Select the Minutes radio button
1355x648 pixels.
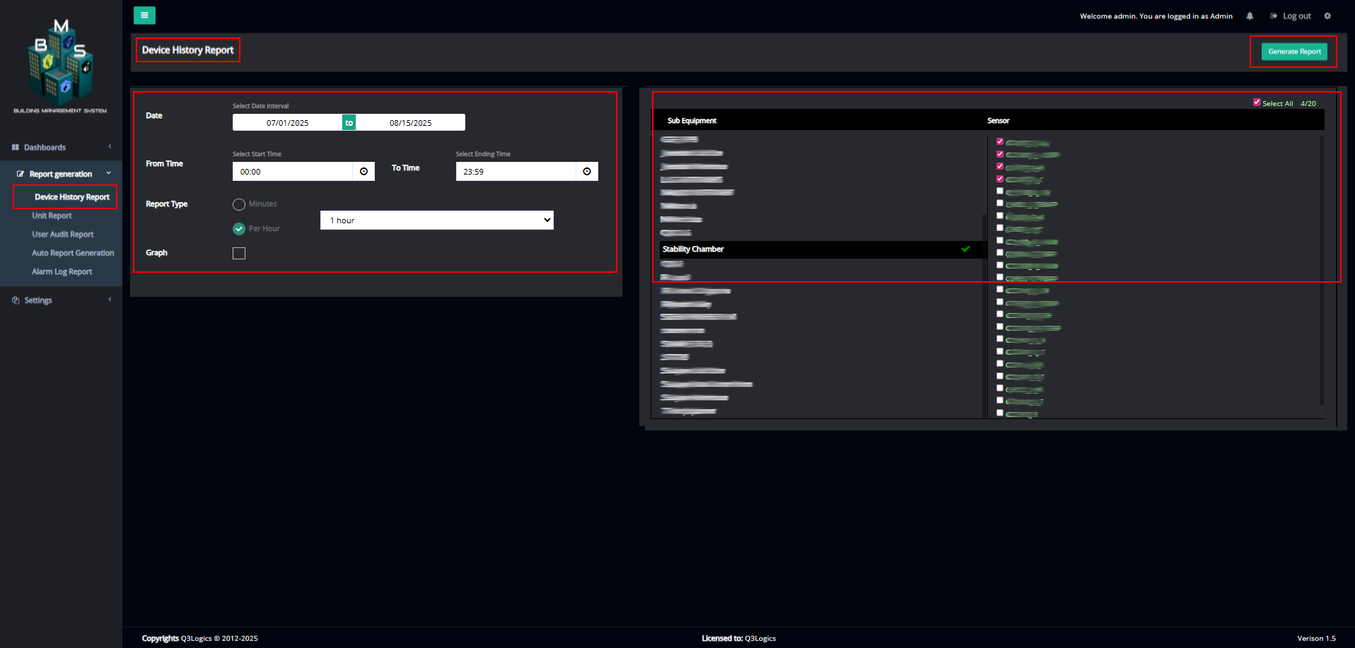(239, 204)
